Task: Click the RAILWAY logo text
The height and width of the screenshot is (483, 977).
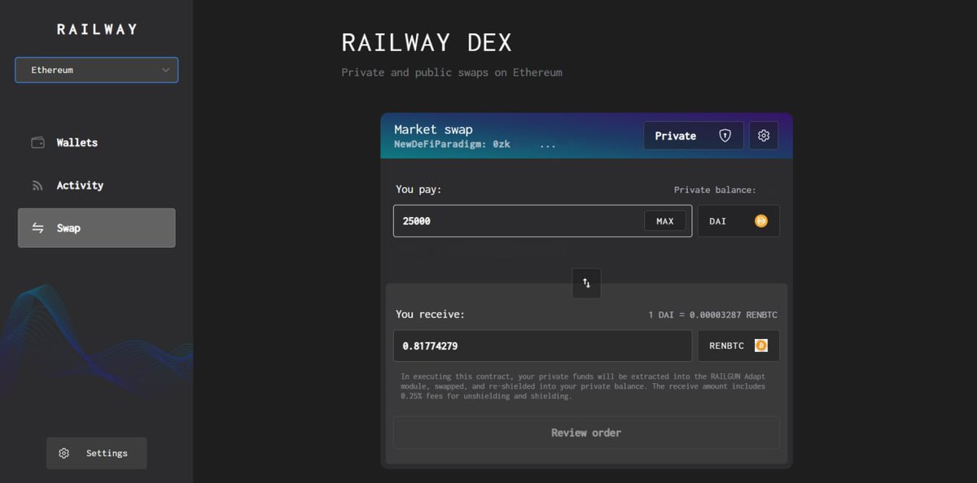Action: coord(97,29)
